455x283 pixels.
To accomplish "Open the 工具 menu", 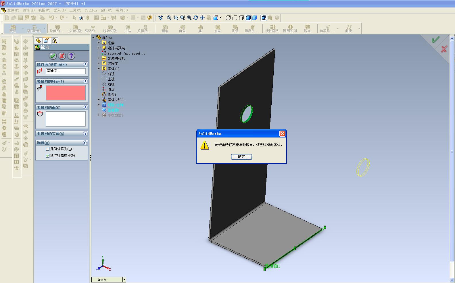I will 75,10.
